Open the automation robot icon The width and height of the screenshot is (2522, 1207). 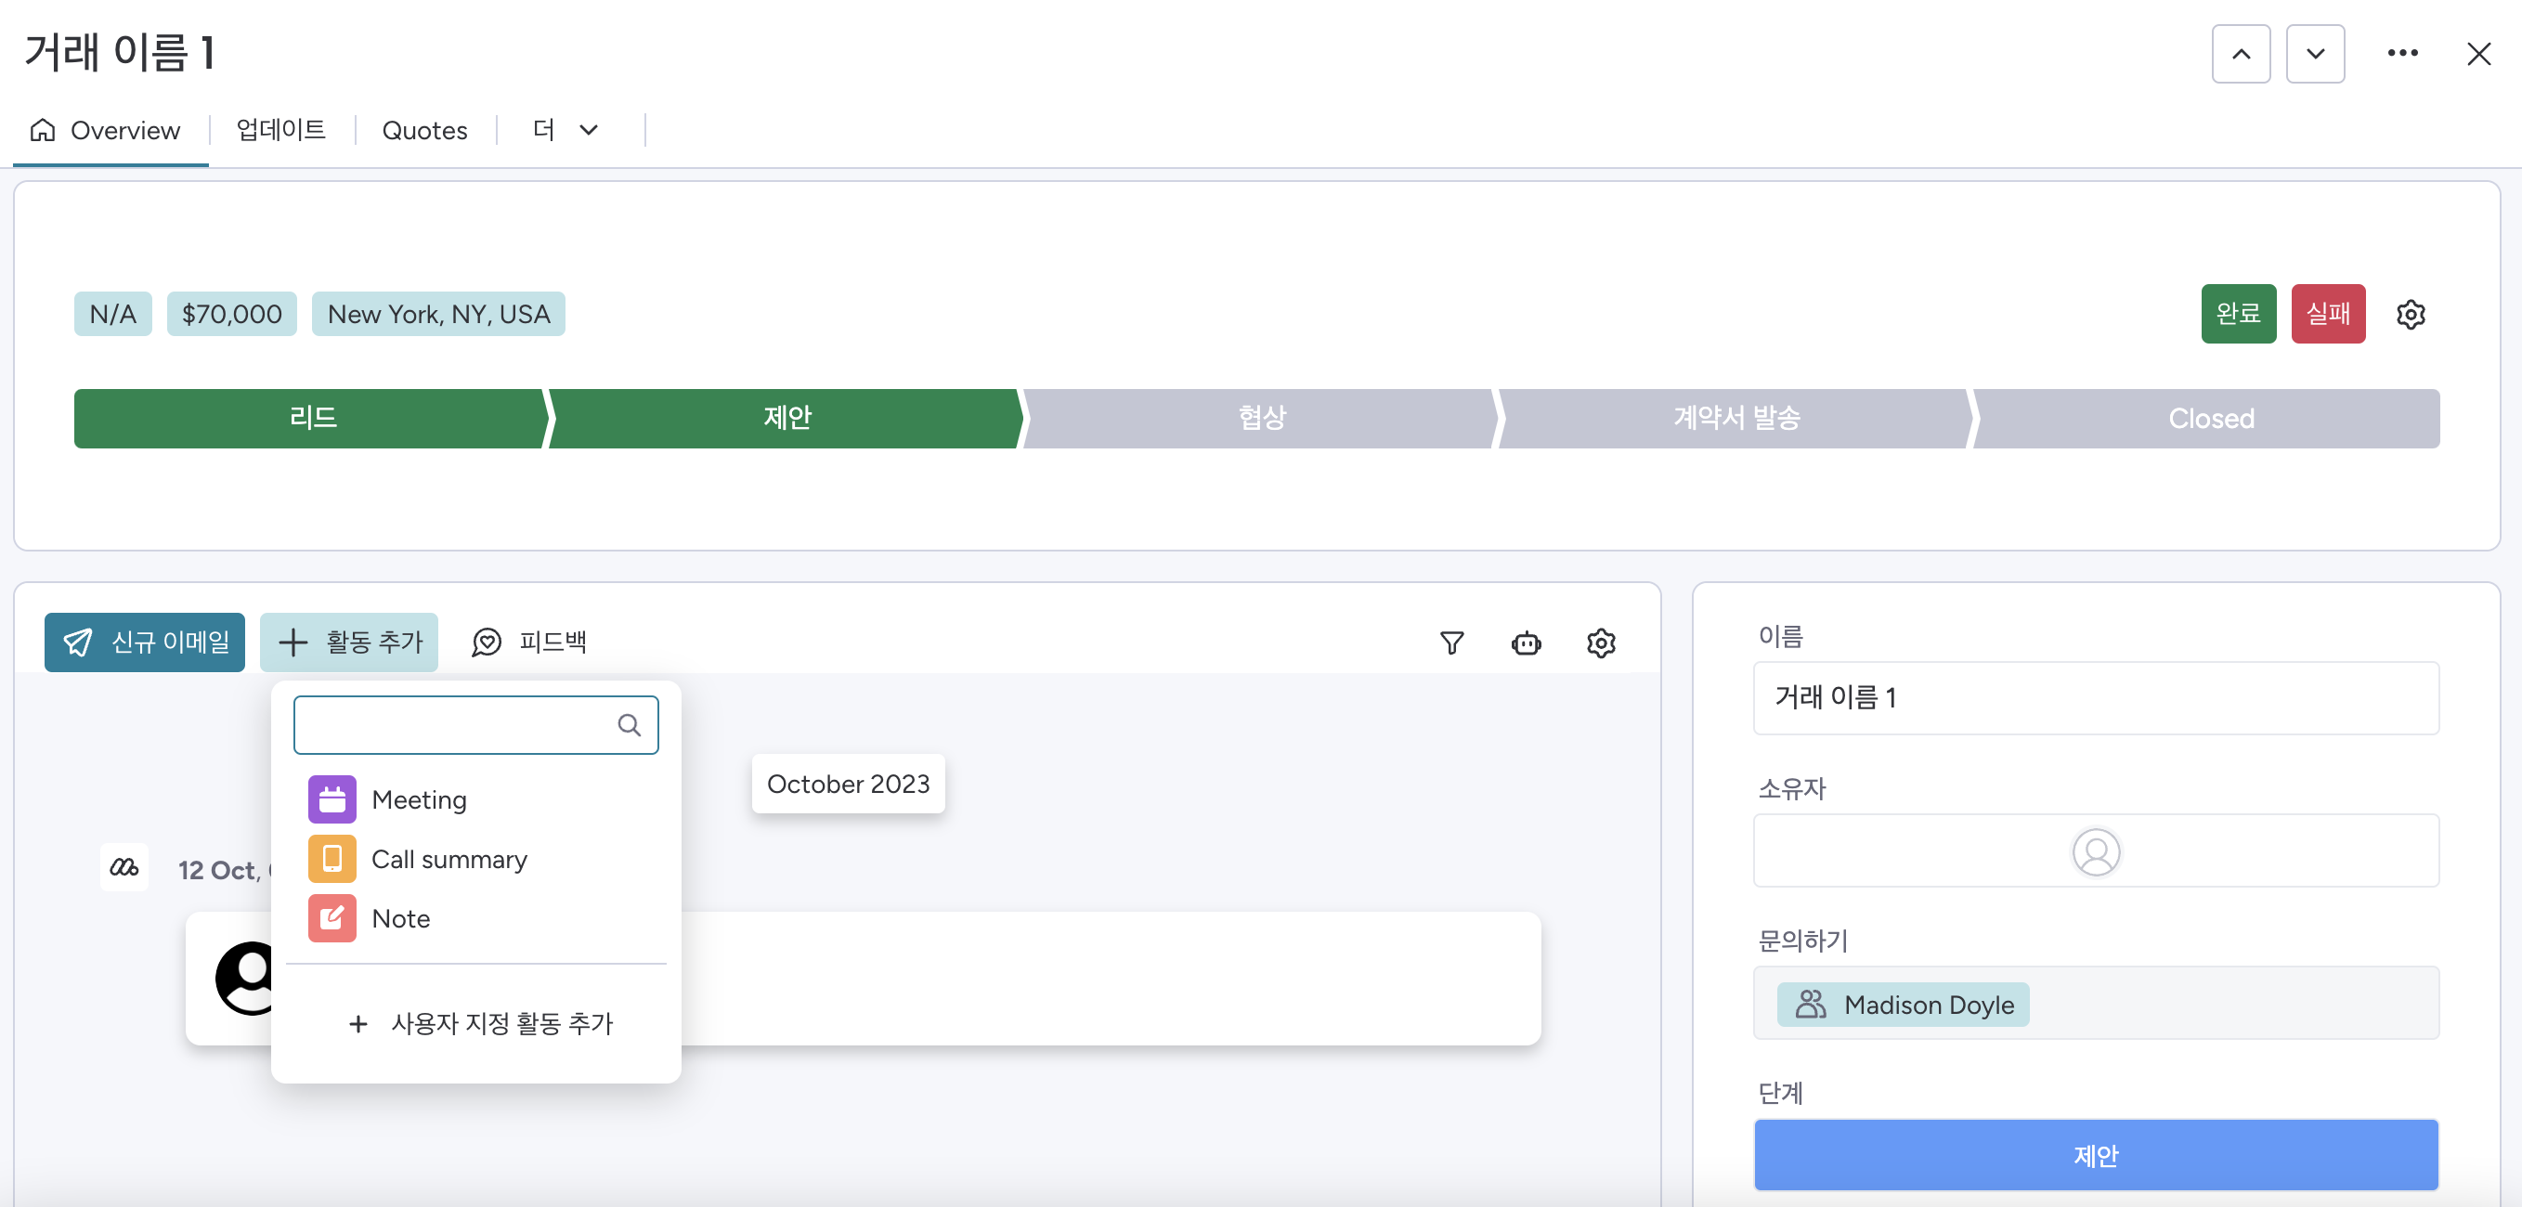coord(1526,642)
